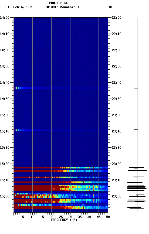This screenshot has width=149, height=234.
Task: Click the '23:20' UTC time label
Action: (117, 148)
